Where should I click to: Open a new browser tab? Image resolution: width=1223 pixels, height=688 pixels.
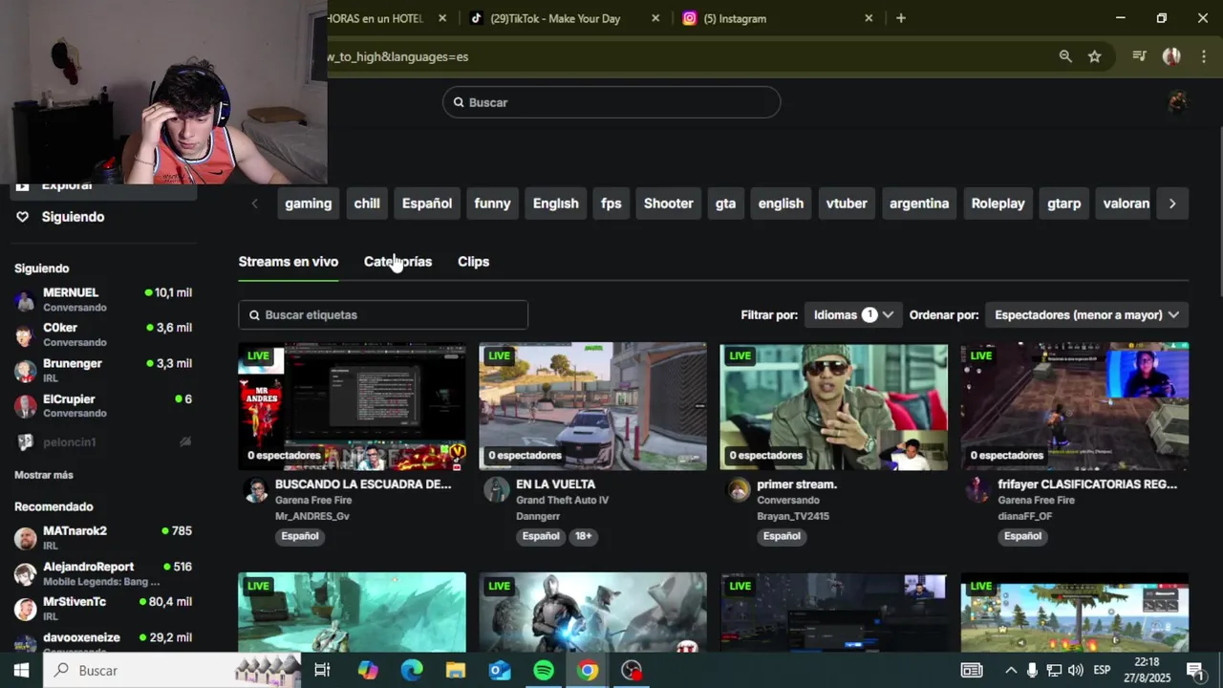[x=900, y=18]
